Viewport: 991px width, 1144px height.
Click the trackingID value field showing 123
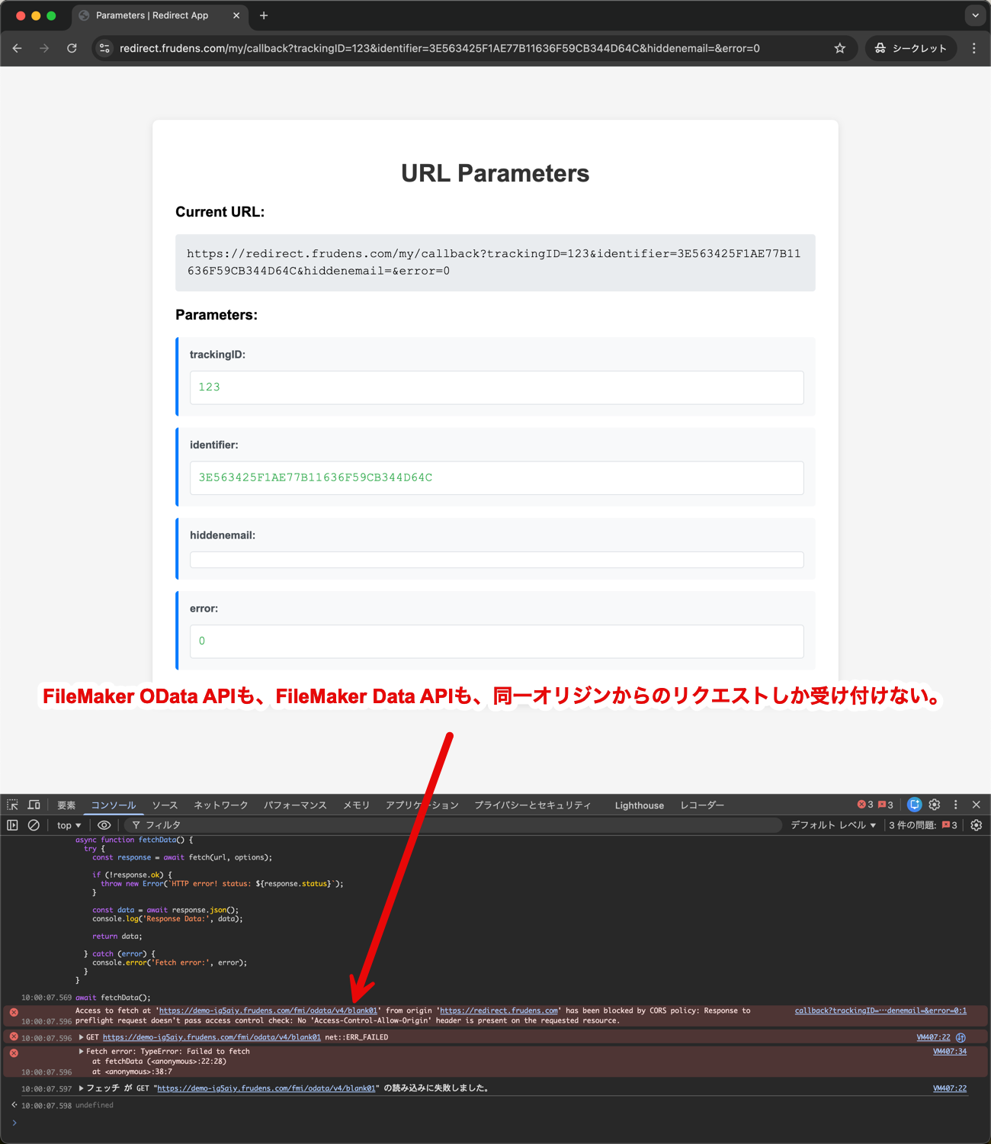pos(496,387)
